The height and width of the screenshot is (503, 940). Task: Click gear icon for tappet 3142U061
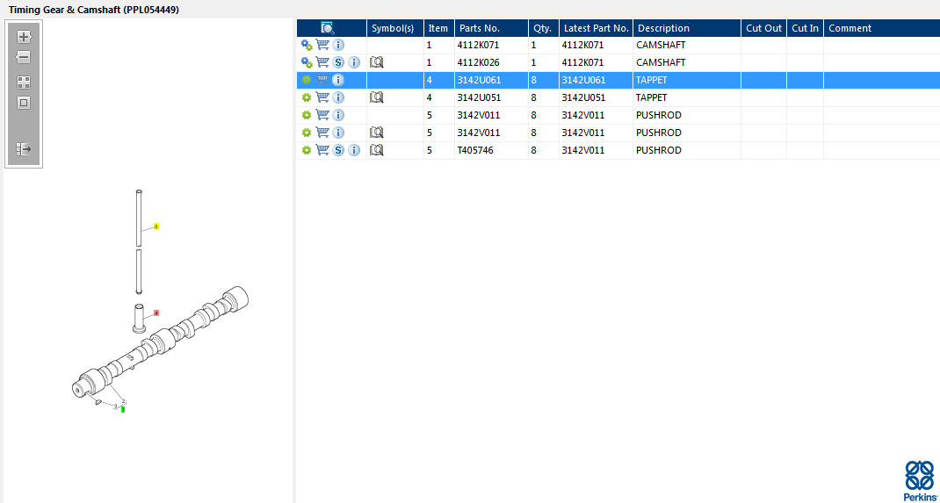click(x=307, y=80)
